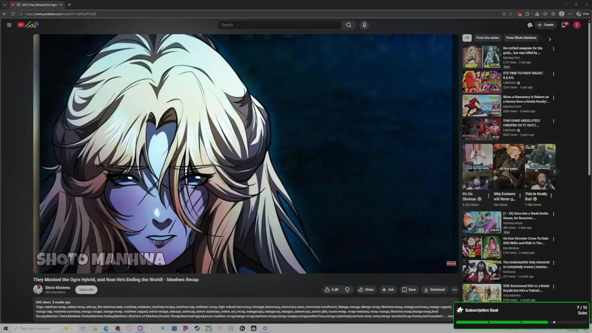Open options for 'This Is Really Bad' short
The height and width of the screenshot is (333, 592).
[551, 196]
